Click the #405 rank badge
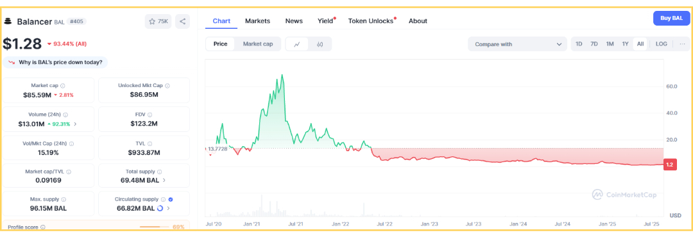Image resolution: width=693 pixels, height=237 pixels. (76, 21)
